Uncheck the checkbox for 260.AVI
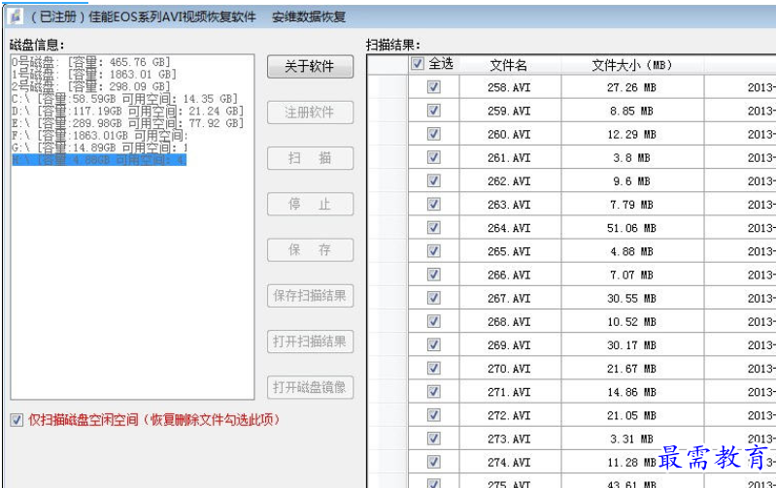The image size is (776, 488). coord(433,134)
